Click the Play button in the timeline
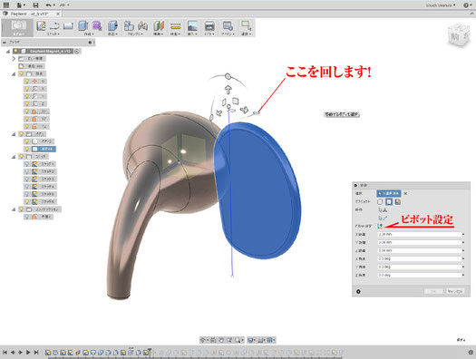The image size is (476, 359). (28, 353)
